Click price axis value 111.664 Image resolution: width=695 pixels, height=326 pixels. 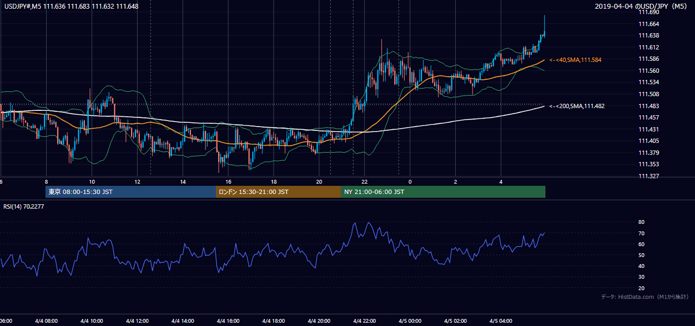point(648,24)
